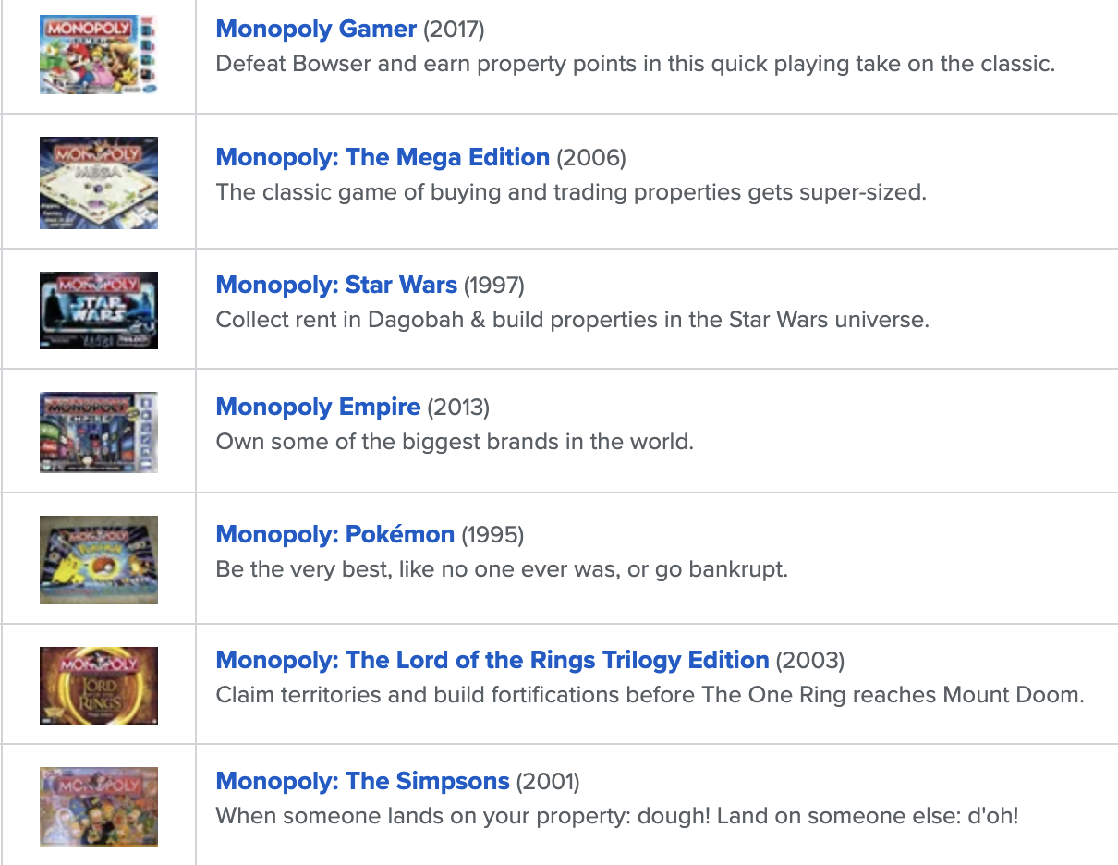The image size is (1118, 865).
Task: Select the Monopoly Empire box thumbnail
Action: [x=99, y=432]
